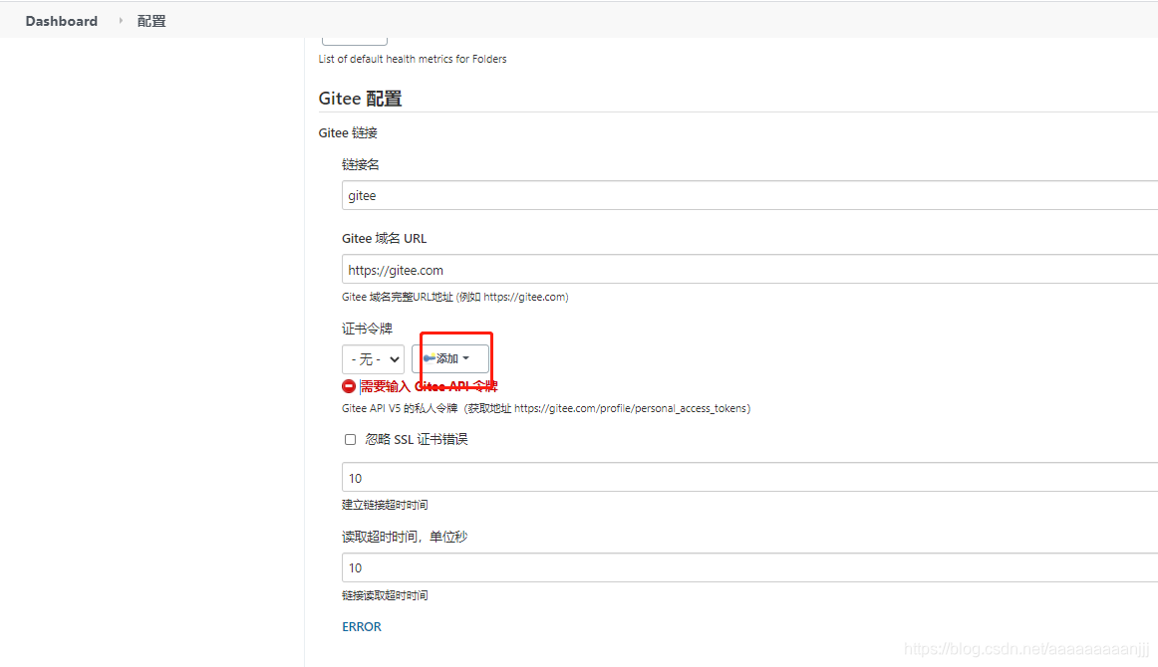Edit the 链接名 field containing gitee
1158x667 pixels.
748,195
